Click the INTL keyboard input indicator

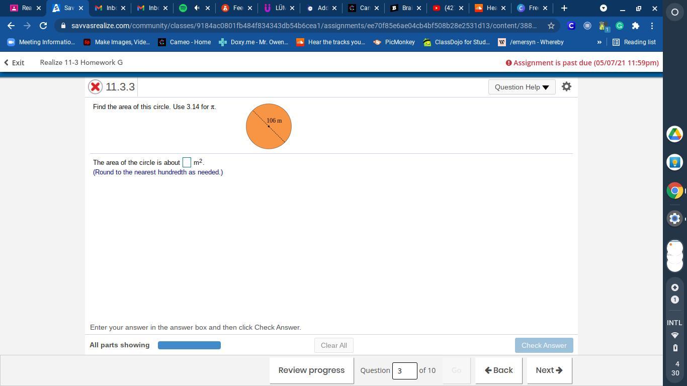pyautogui.click(x=675, y=323)
